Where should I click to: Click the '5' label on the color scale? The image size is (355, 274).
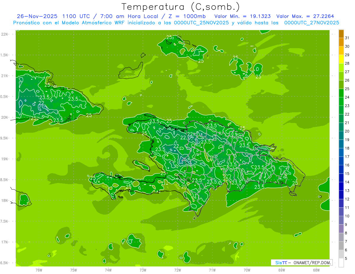tap(346, 259)
